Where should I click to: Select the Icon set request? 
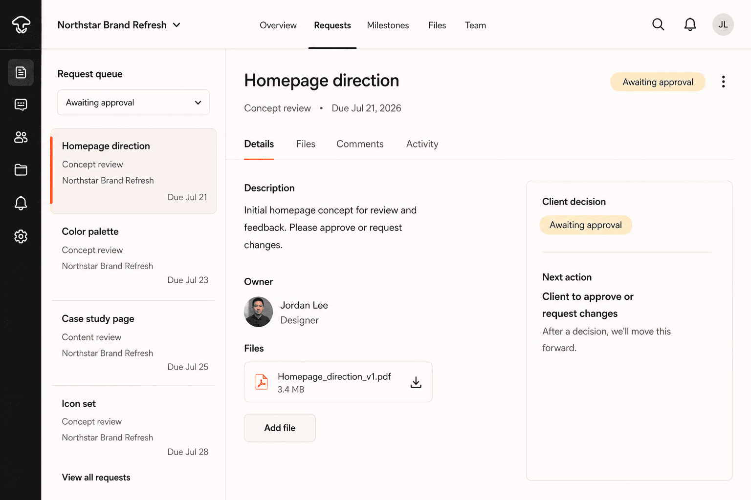click(133, 428)
